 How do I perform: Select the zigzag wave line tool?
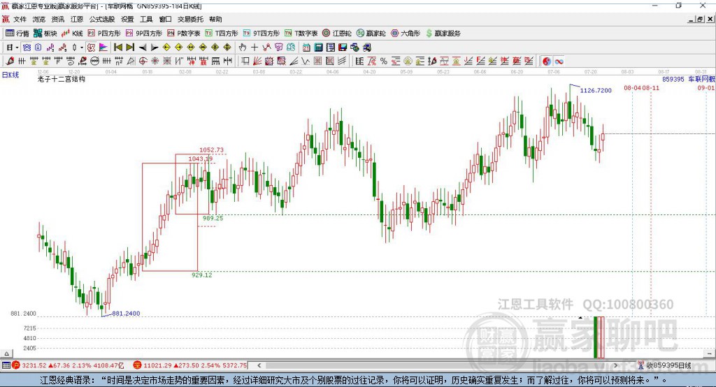coord(305,61)
